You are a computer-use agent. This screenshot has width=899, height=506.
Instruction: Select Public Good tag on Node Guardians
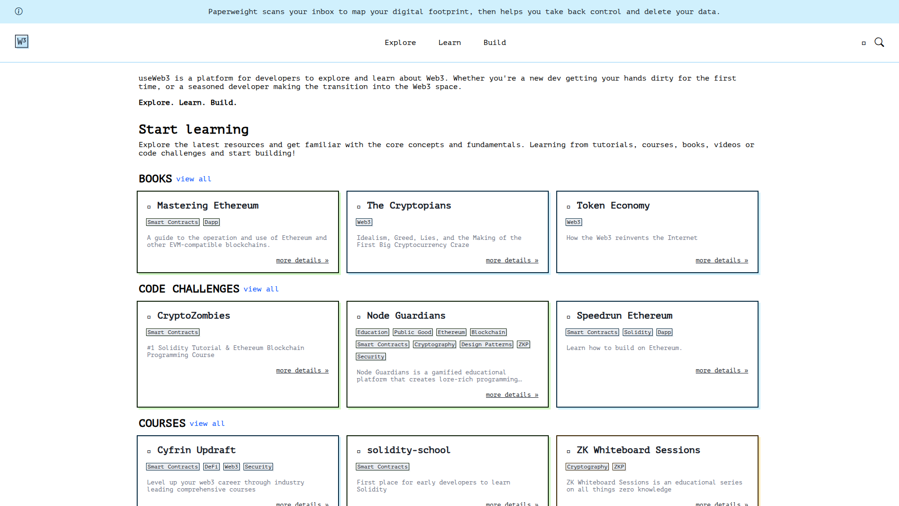point(413,332)
